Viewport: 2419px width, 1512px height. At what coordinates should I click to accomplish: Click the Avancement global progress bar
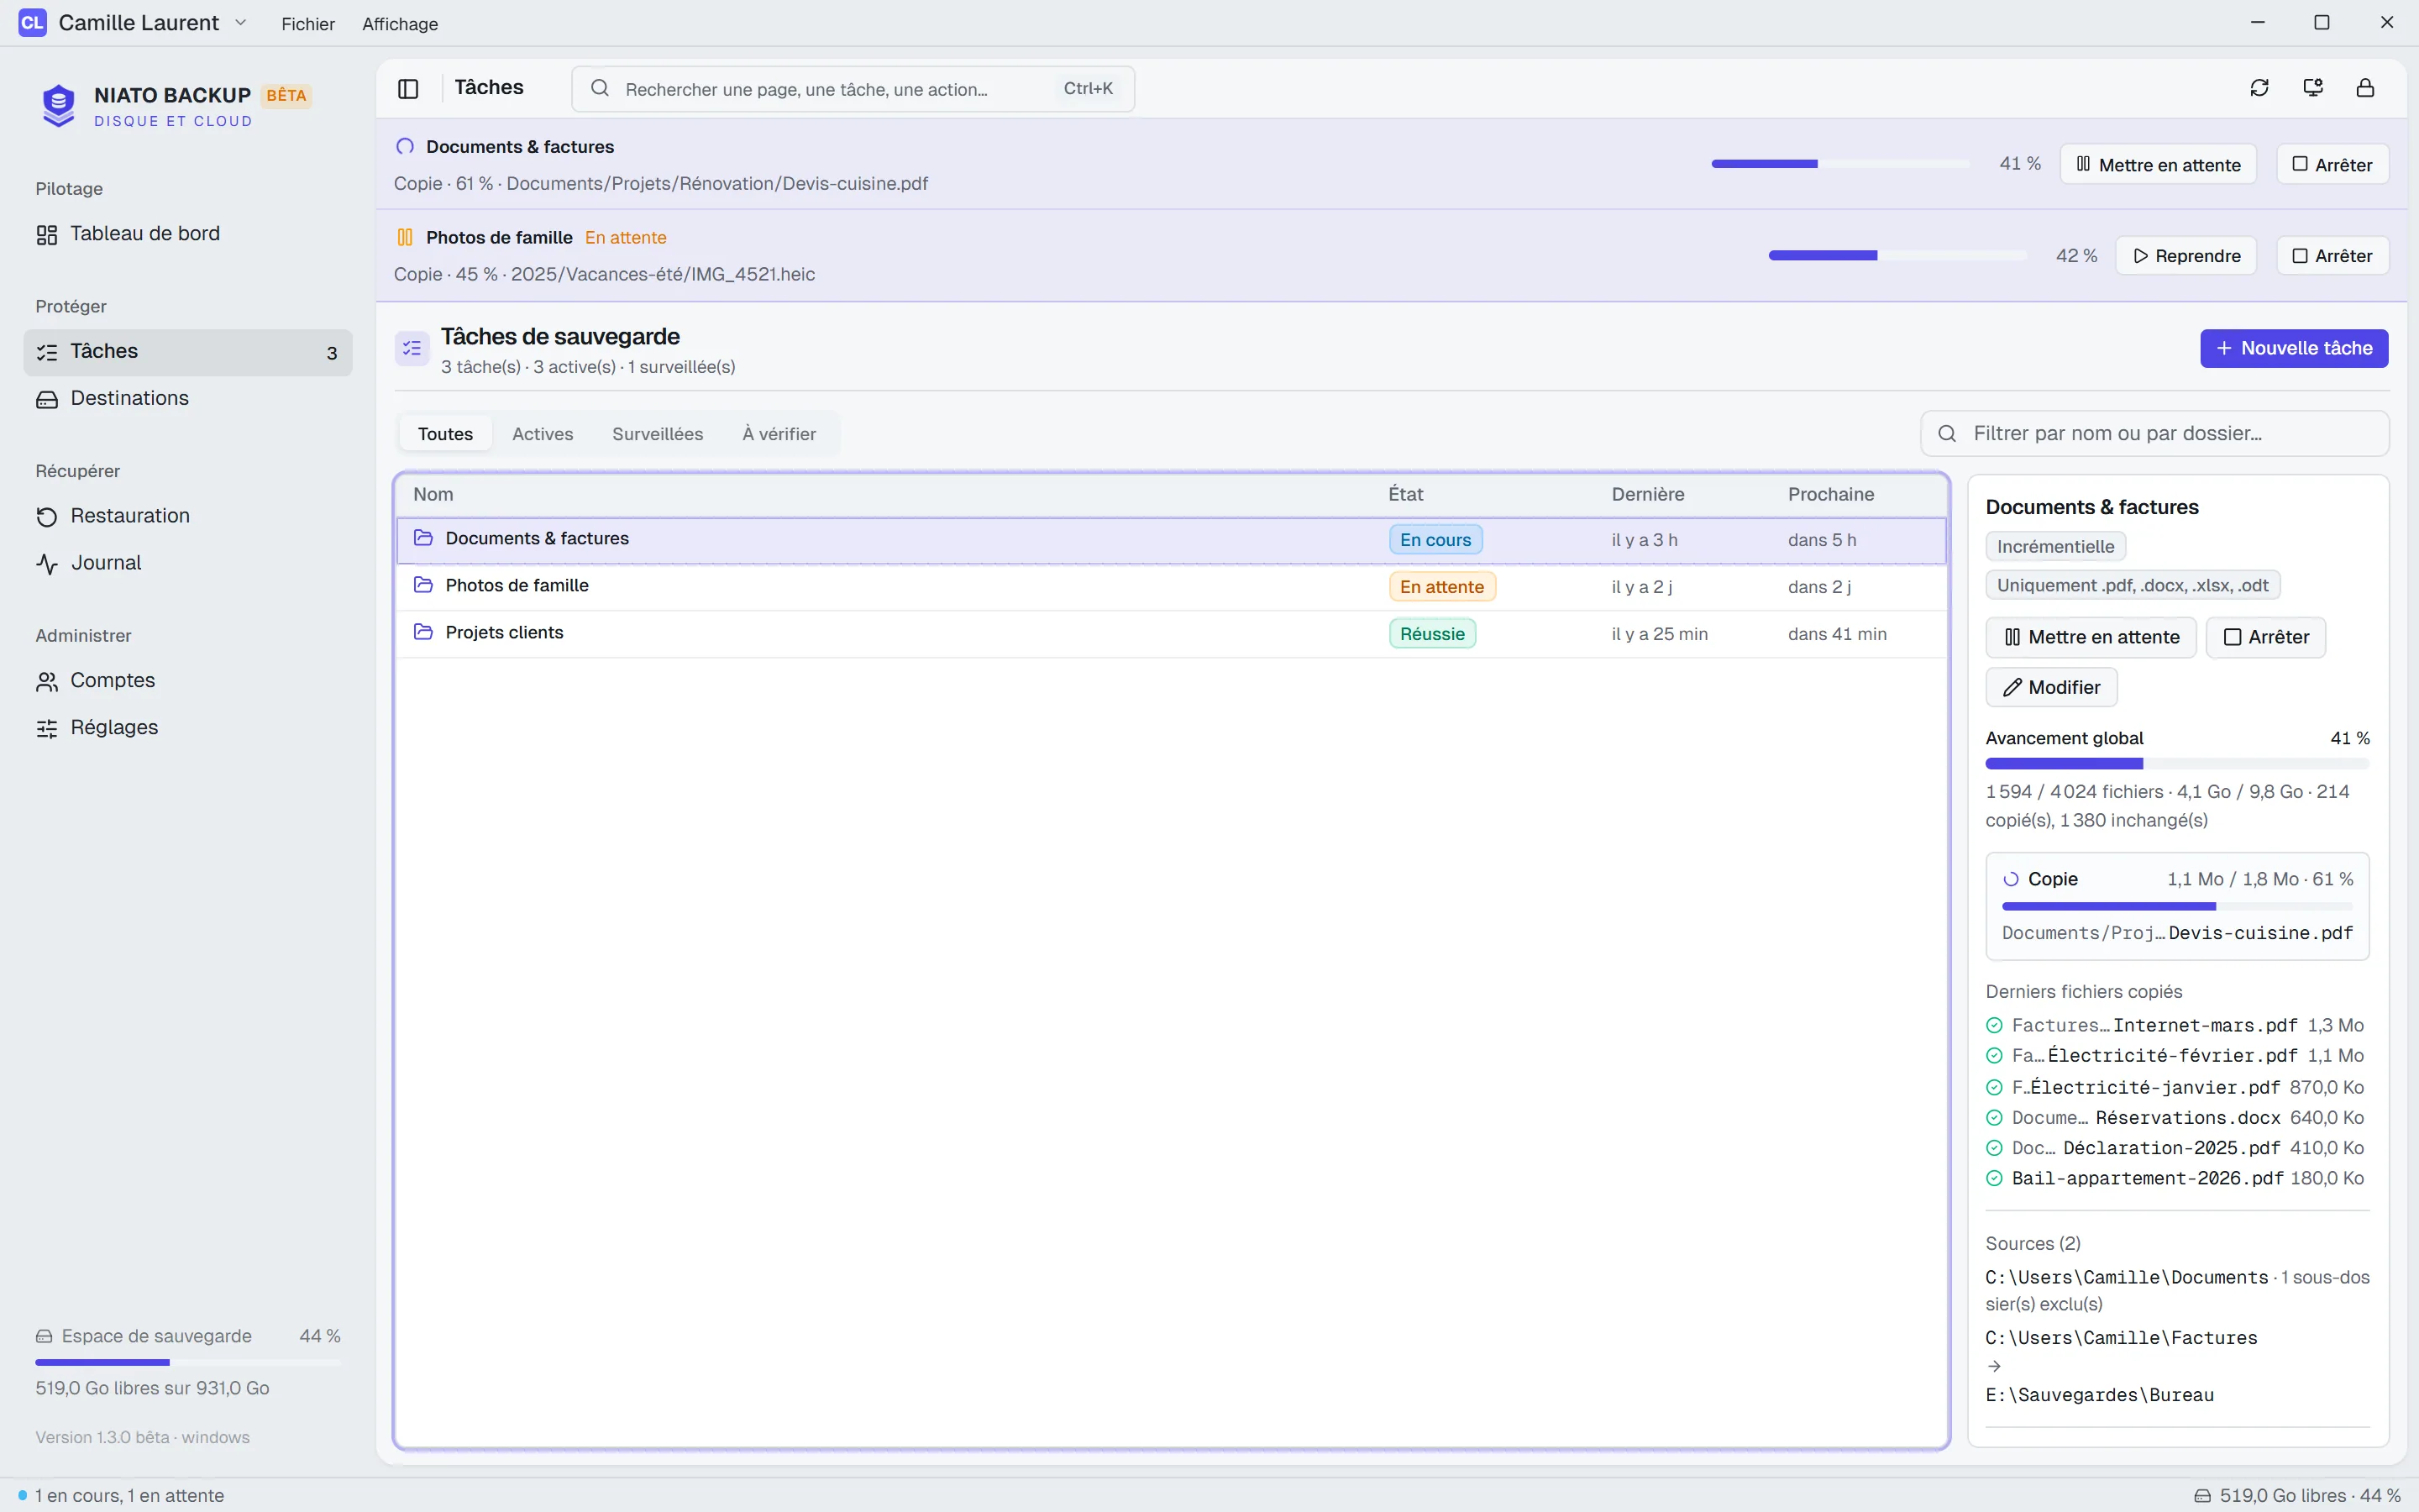(2177, 764)
